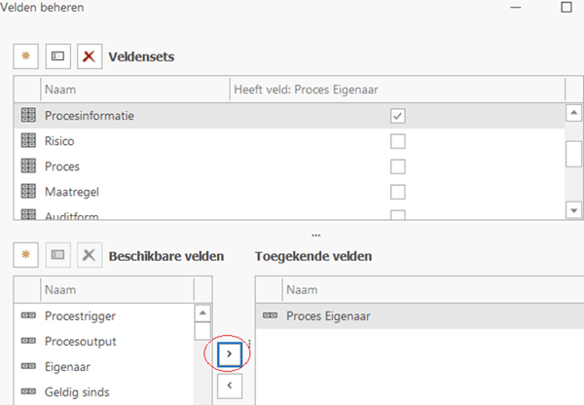This screenshot has height=405, width=584.
Task: Move the selected field right with the arrow button
Action: (x=228, y=354)
